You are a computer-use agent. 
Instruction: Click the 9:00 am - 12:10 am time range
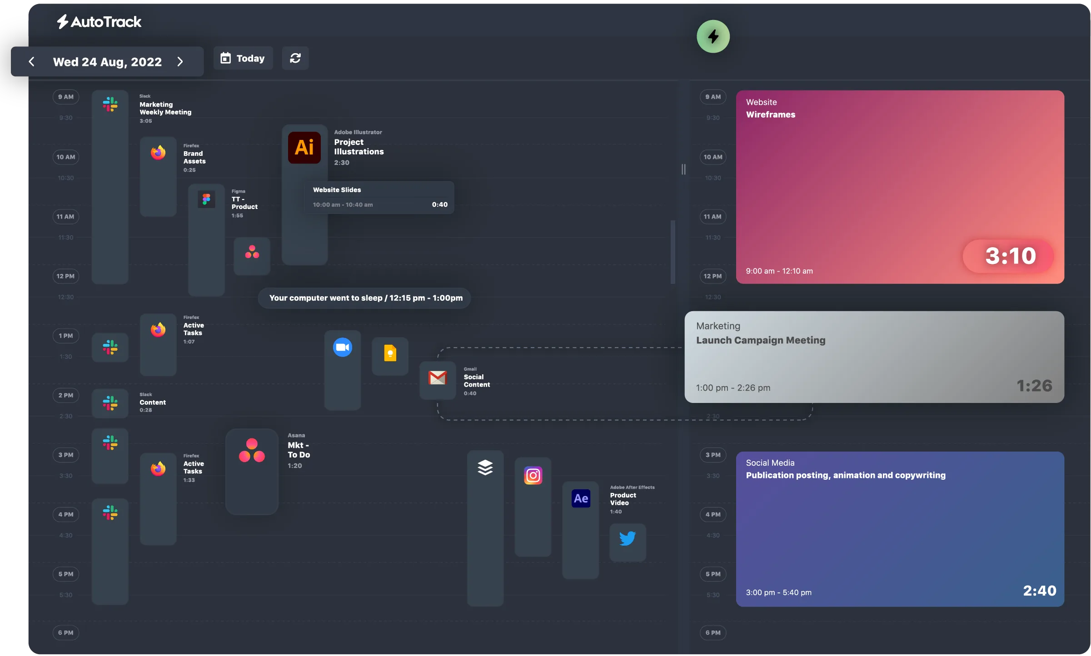(779, 271)
